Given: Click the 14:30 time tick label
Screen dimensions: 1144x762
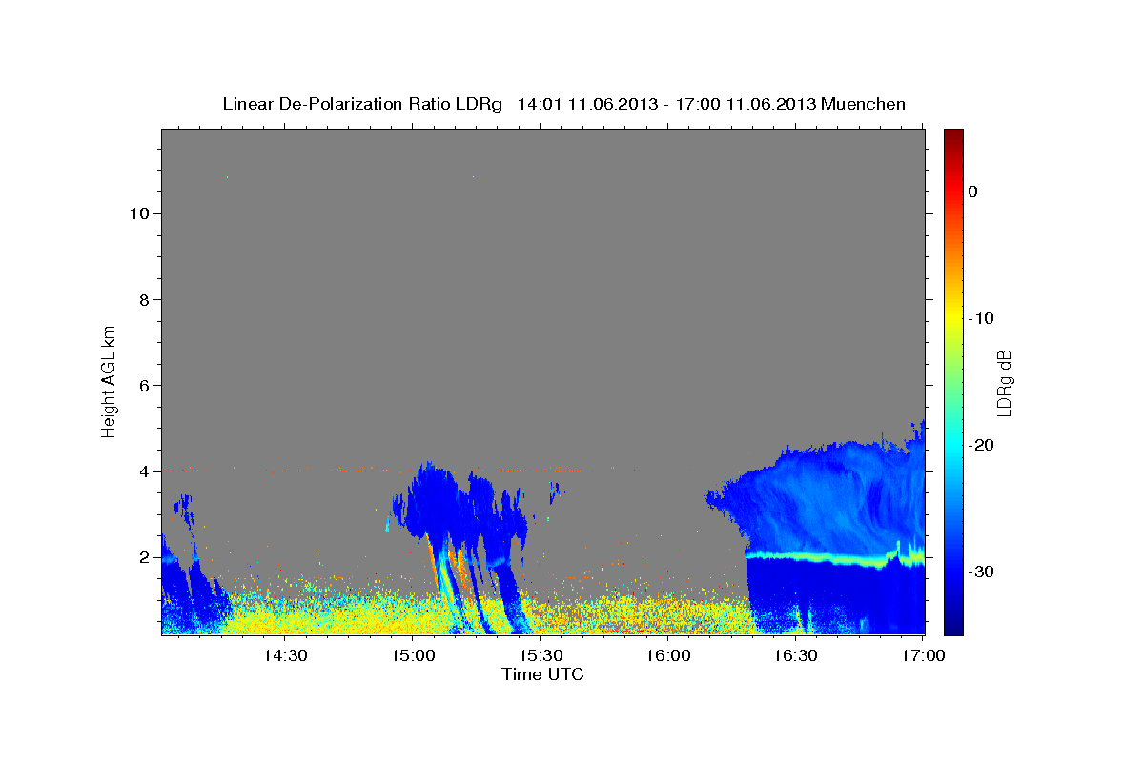Looking at the screenshot, I should [284, 656].
